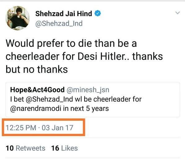Click the @minesh_jsn handle
The width and height of the screenshot is (185, 159).
click(x=88, y=90)
